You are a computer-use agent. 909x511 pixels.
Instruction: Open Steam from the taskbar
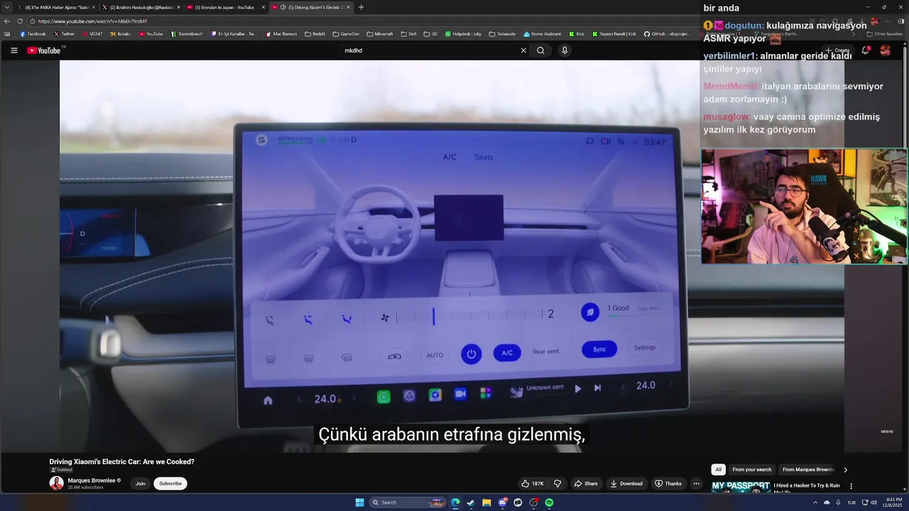click(471, 502)
